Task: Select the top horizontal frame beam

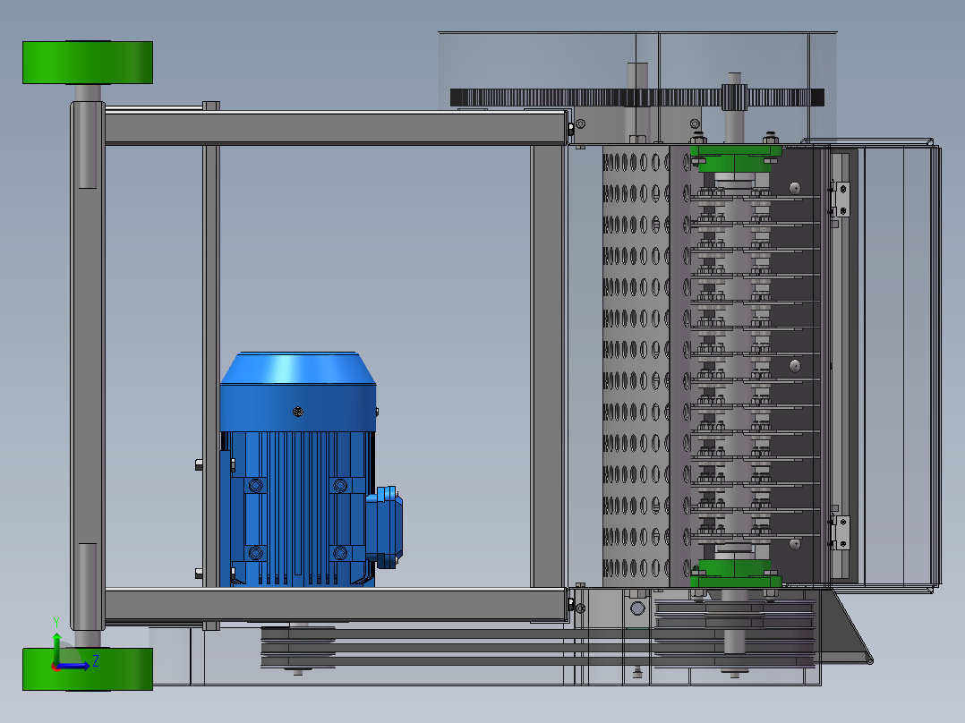Action: pyautogui.click(x=336, y=128)
